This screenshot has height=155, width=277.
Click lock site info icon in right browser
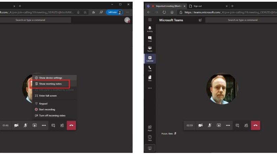pyautogui.click(x=181, y=12)
